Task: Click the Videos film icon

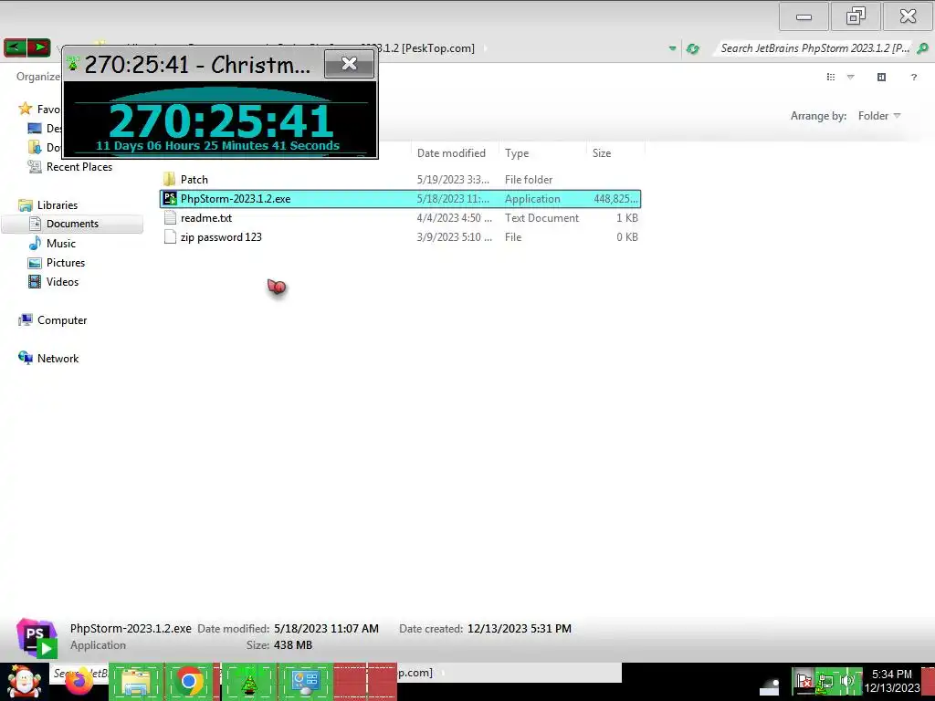Action: [36, 282]
